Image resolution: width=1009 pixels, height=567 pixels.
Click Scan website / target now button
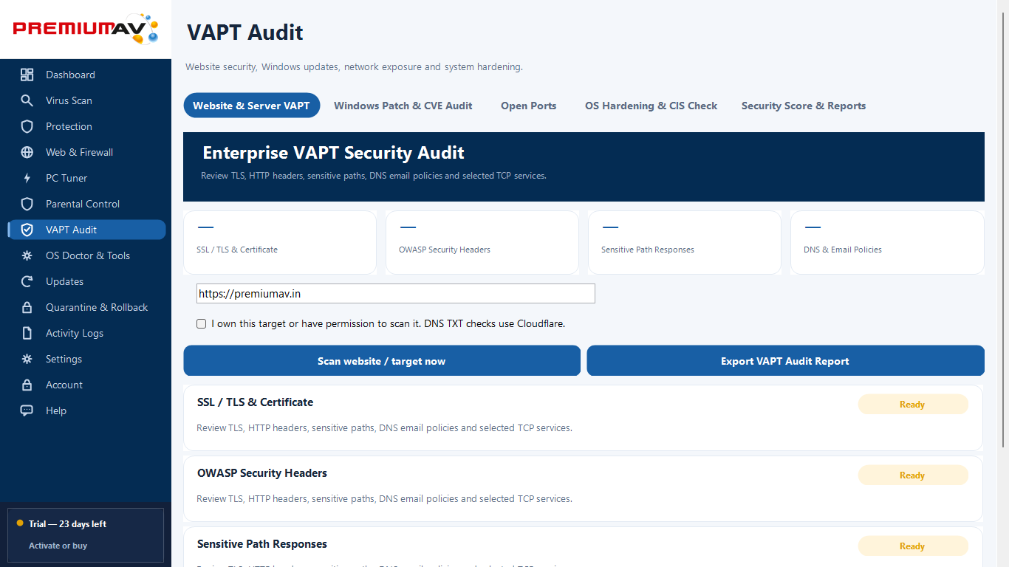click(x=382, y=361)
